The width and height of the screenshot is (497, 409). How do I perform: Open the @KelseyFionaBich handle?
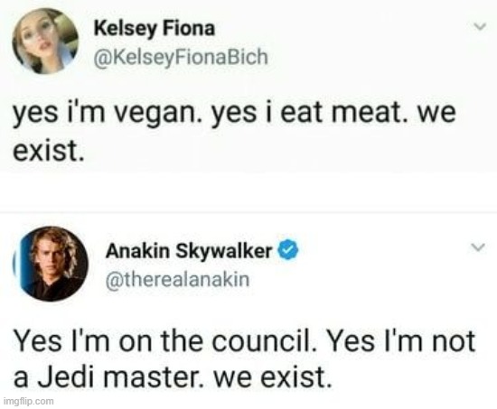(181, 58)
